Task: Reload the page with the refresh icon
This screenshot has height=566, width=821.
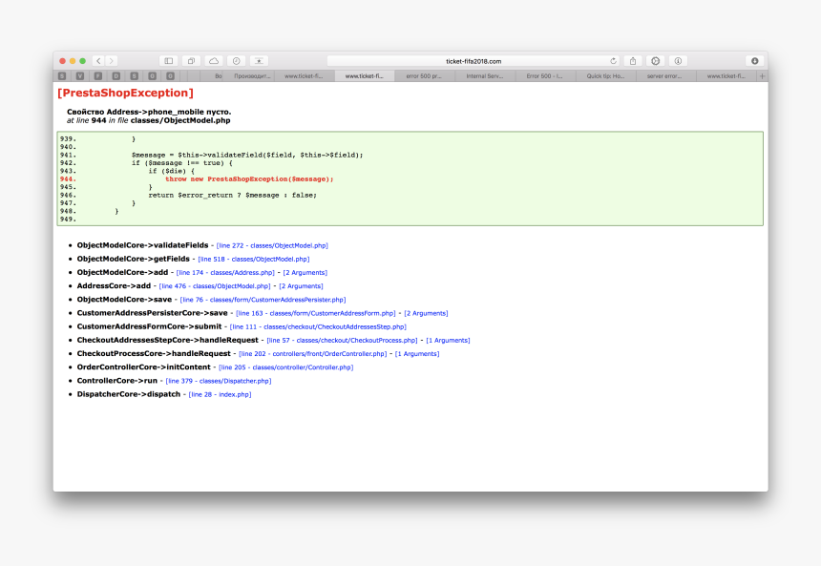Action: tap(613, 61)
